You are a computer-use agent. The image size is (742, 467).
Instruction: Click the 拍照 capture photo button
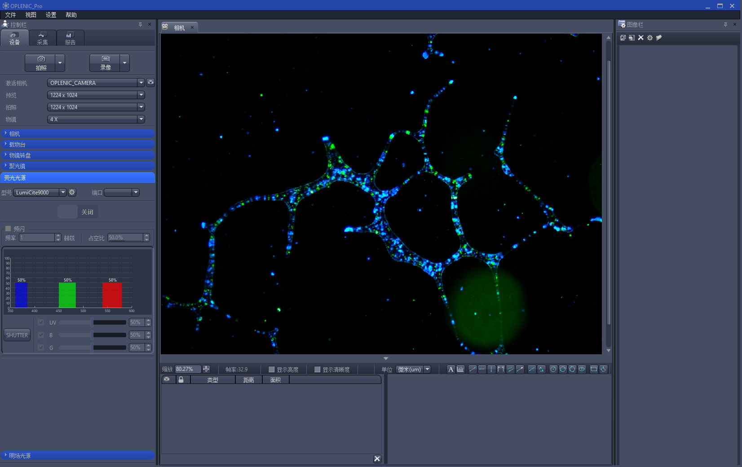pyautogui.click(x=40, y=63)
